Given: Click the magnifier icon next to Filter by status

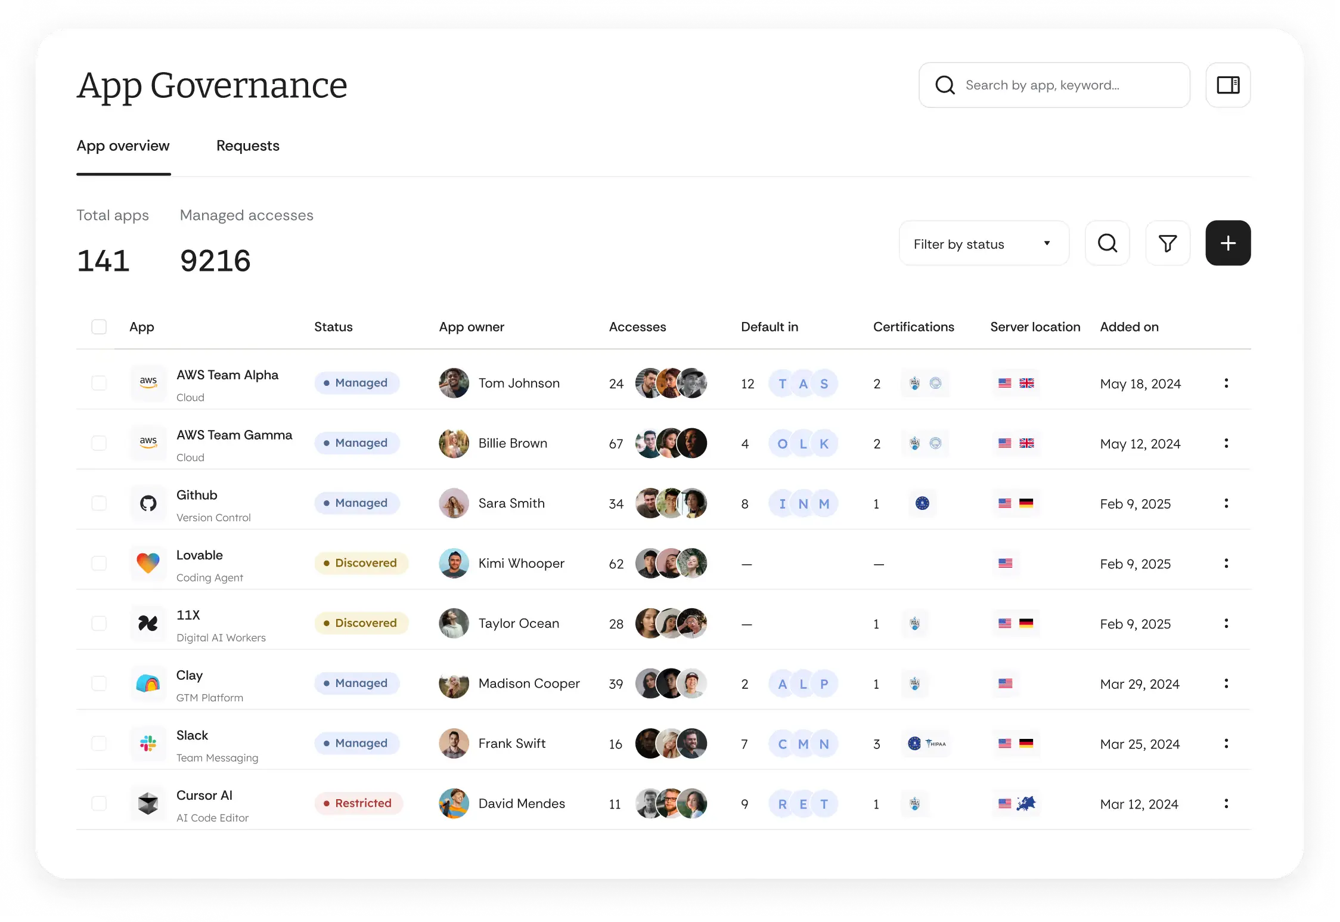Looking at the screenshot, I should click(x=1107, y=243).
